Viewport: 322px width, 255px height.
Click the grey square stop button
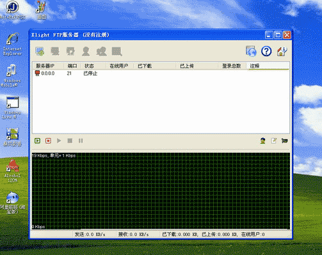[x=70, y=141]
